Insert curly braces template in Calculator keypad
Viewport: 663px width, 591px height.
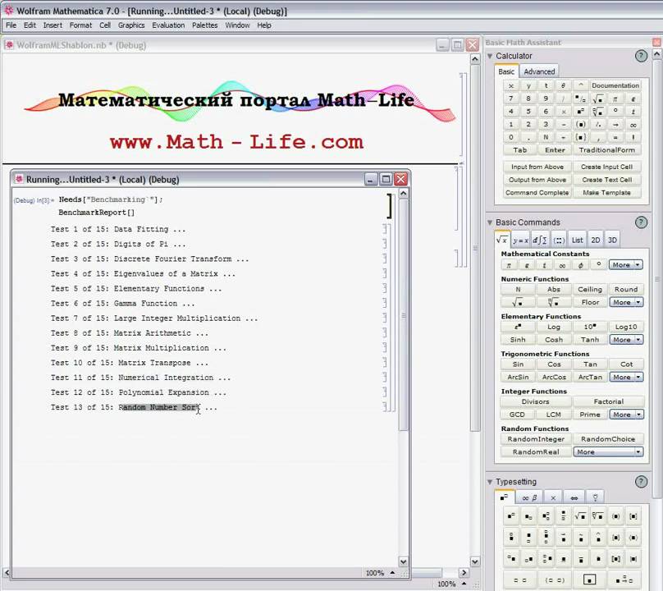point(581,138)
